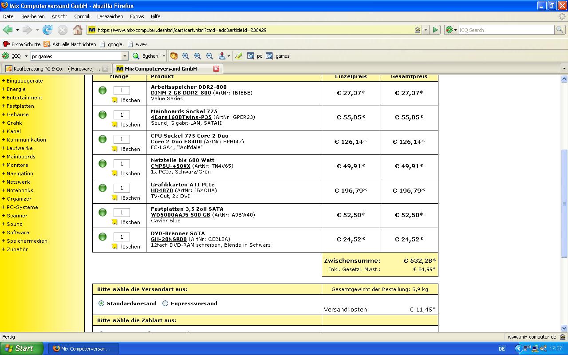Open the Ansicht menu
568x355 pixels.
point(59,16)
